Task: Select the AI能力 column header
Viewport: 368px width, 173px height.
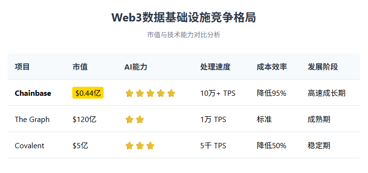Action: pyautogui.click(x=136, y=67)
